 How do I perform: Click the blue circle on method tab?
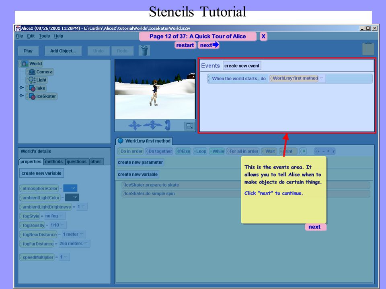pos(120,141)
